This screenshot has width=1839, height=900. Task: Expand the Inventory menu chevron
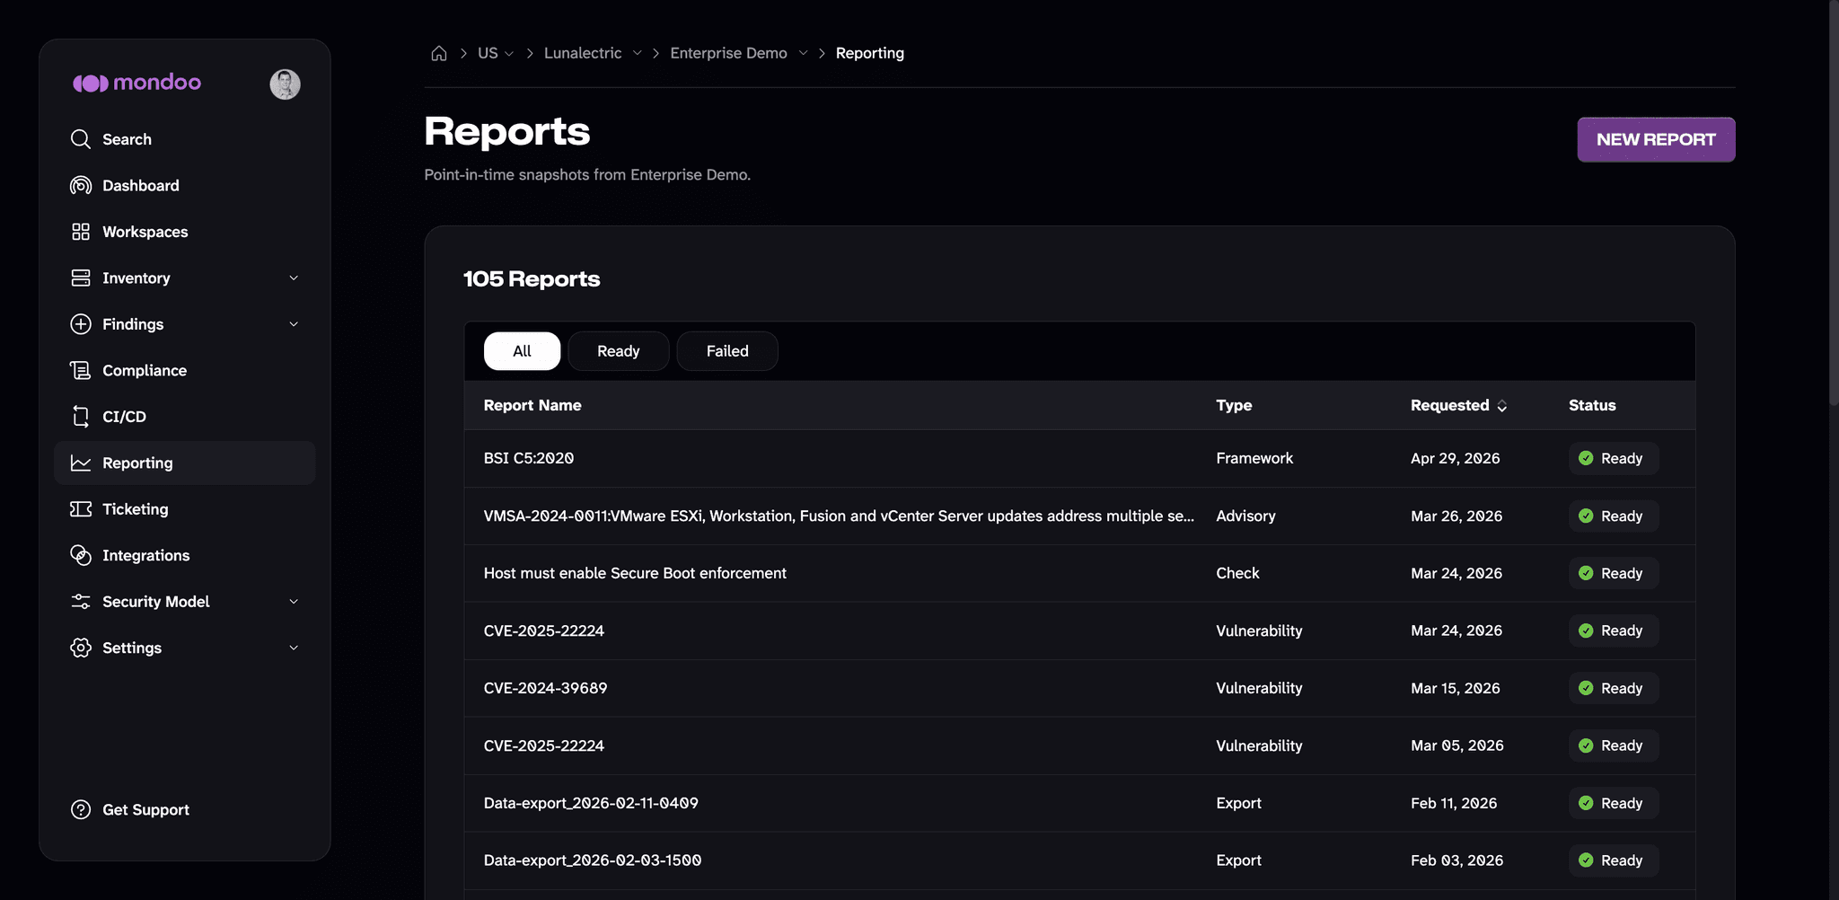[x=294, y=278]
